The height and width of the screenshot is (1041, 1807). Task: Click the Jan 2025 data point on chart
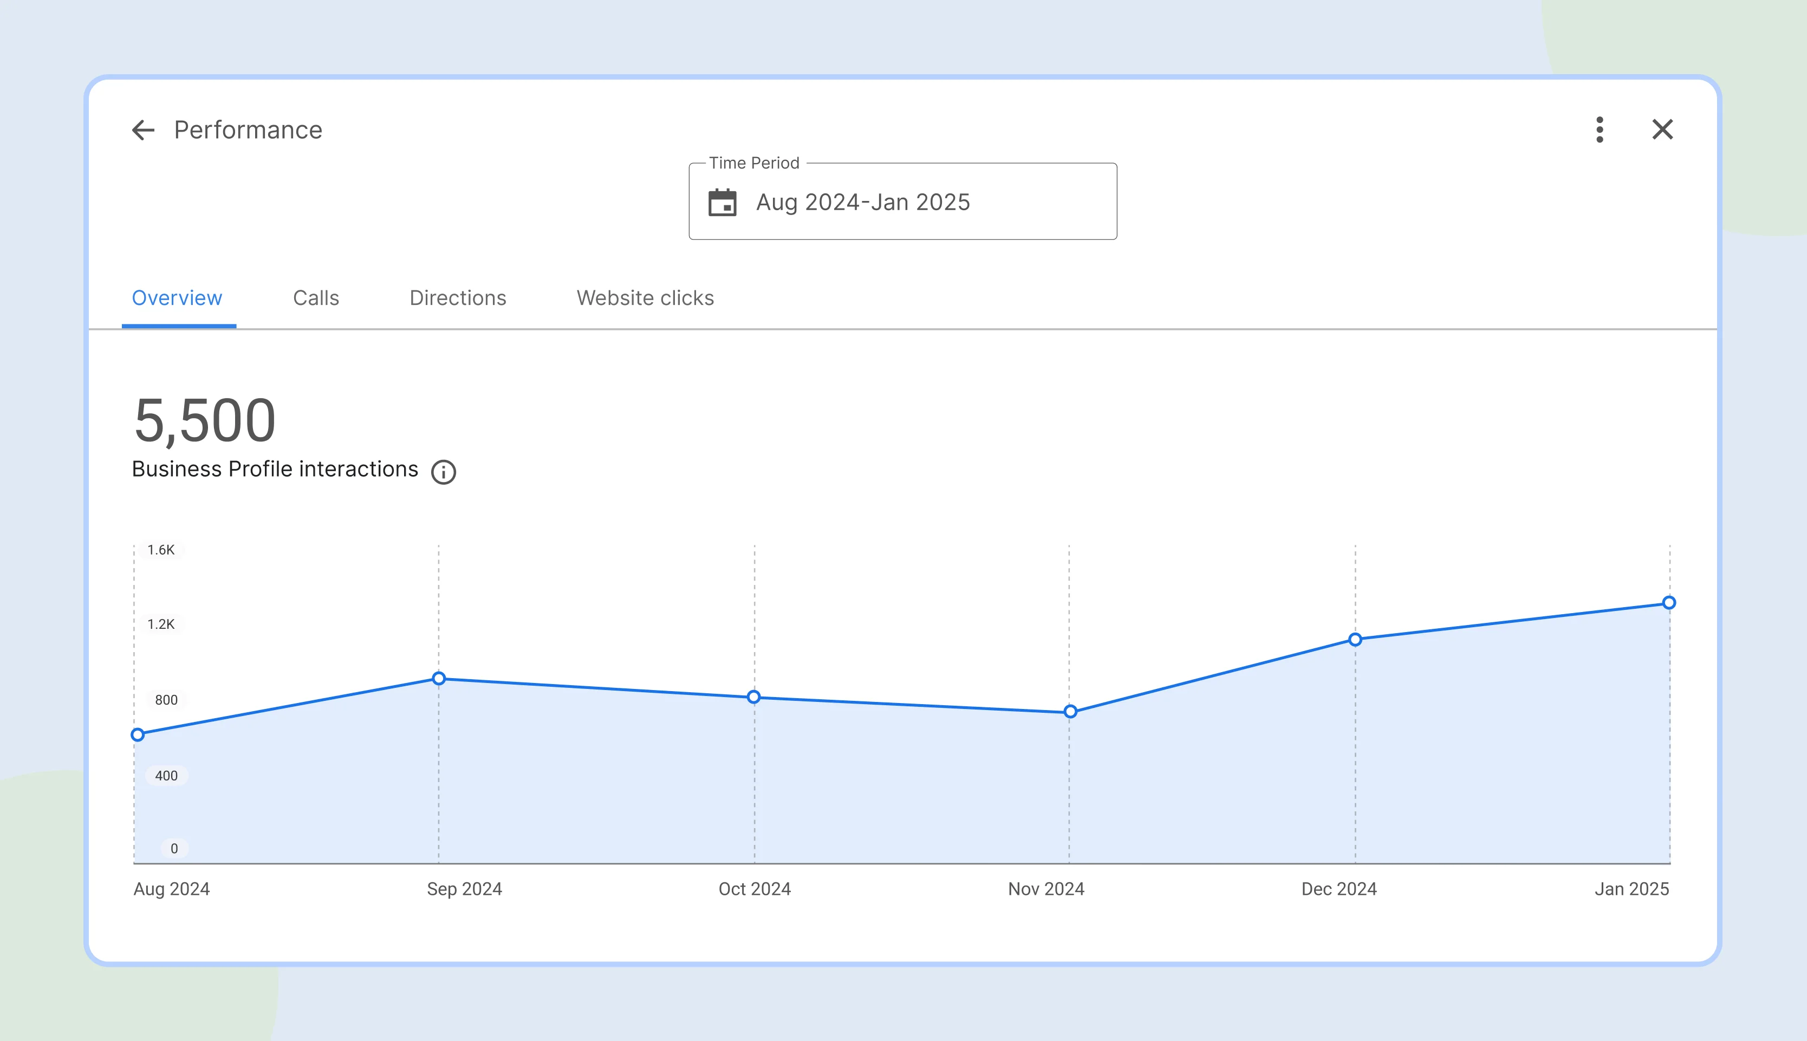1669,603
